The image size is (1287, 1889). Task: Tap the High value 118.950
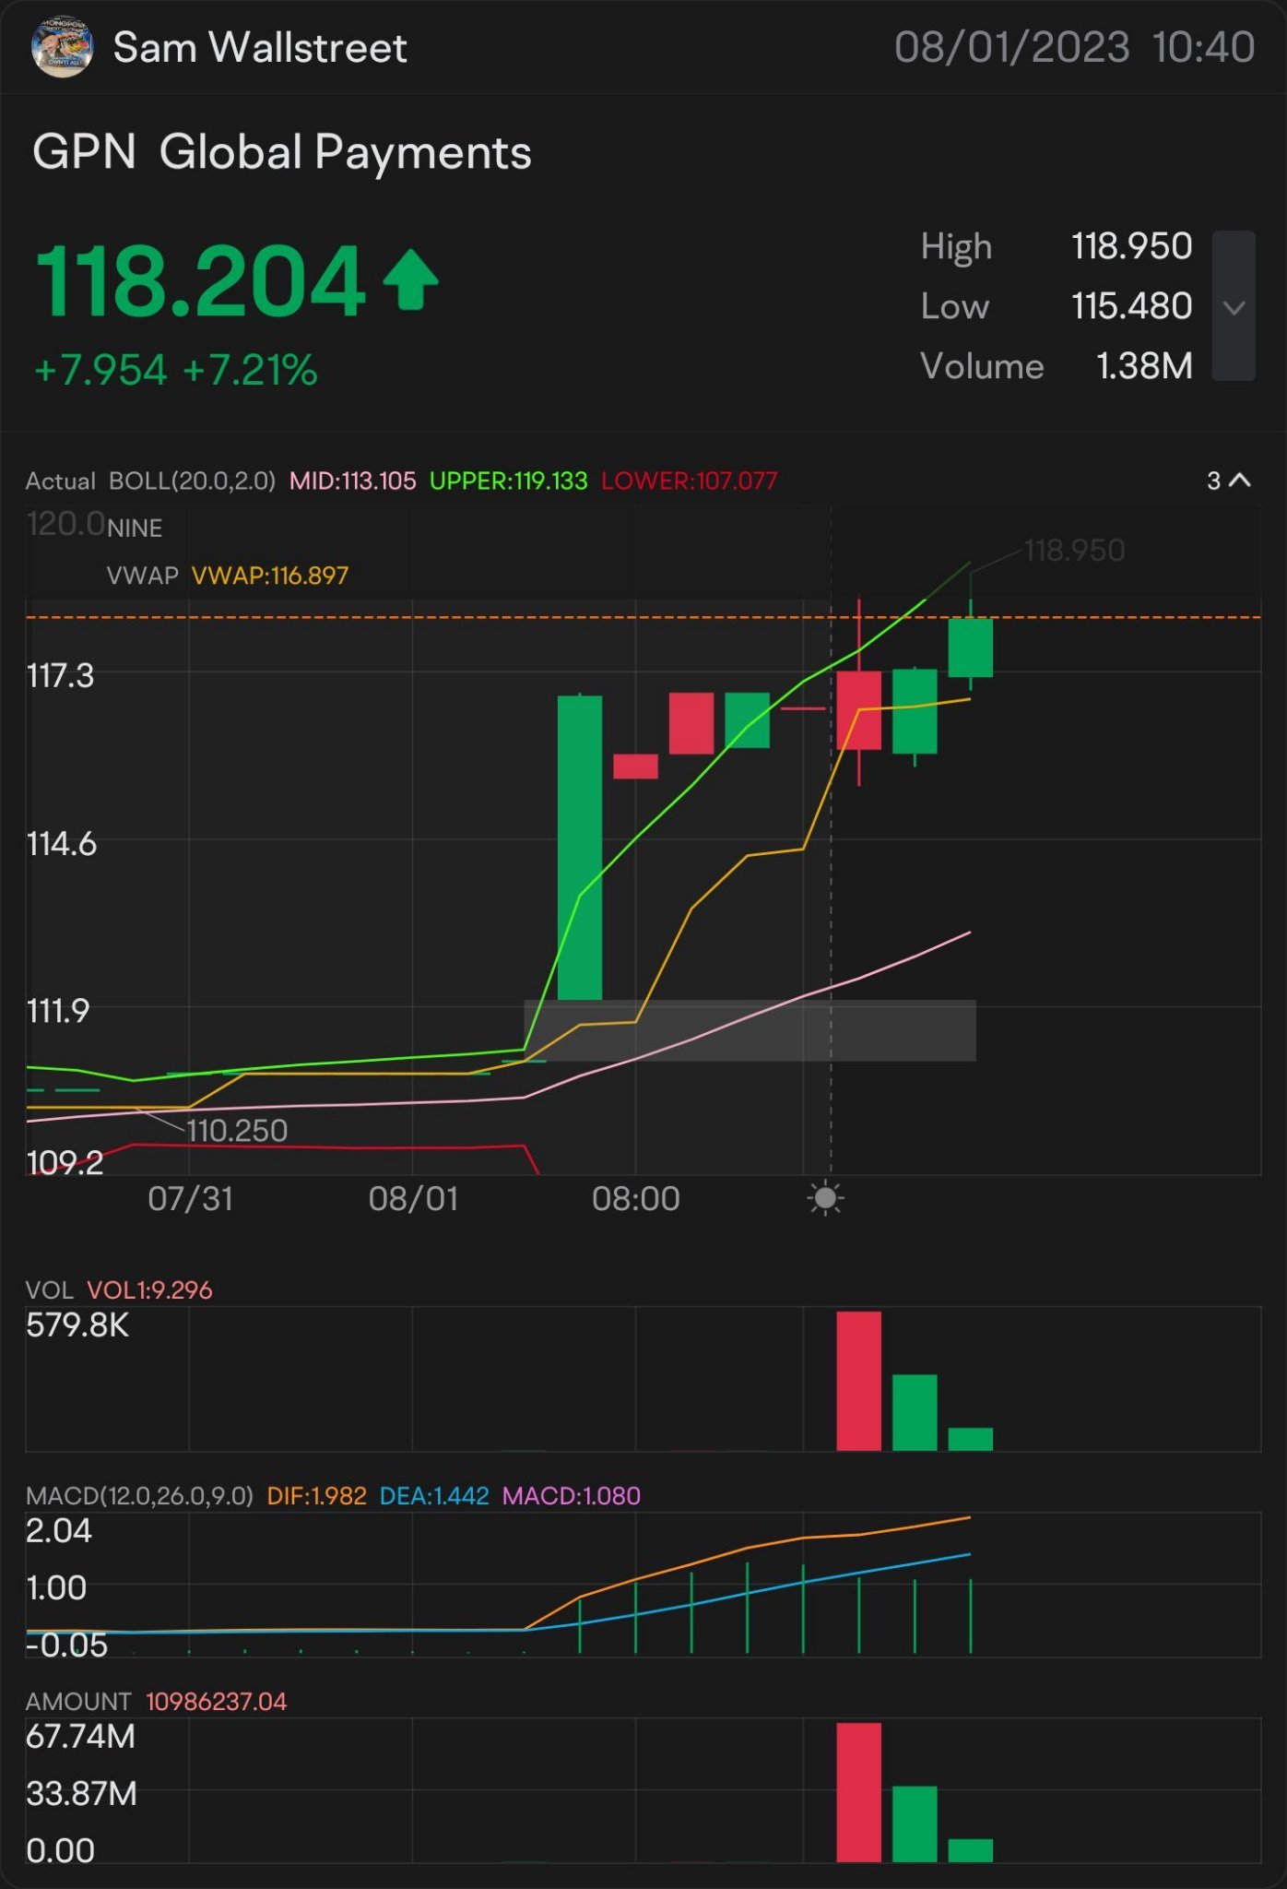(1131, 246)
